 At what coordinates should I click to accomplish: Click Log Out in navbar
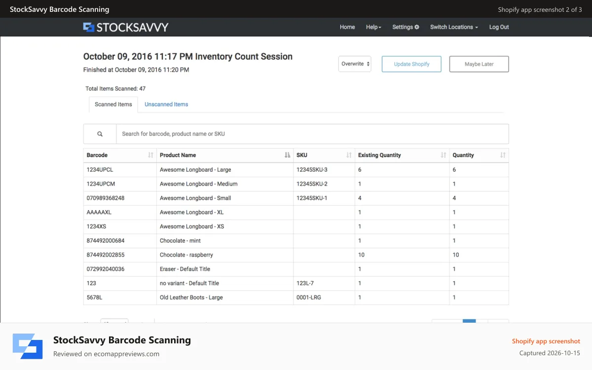[499, 27]
